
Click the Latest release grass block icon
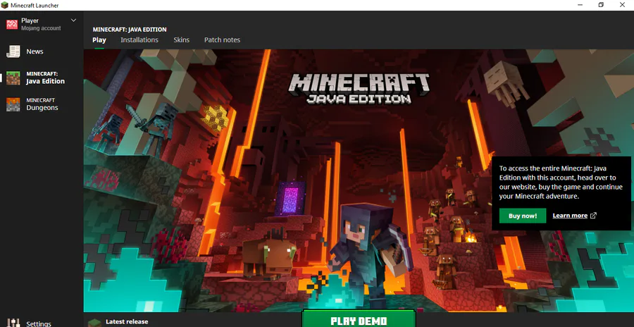[94, 323]
